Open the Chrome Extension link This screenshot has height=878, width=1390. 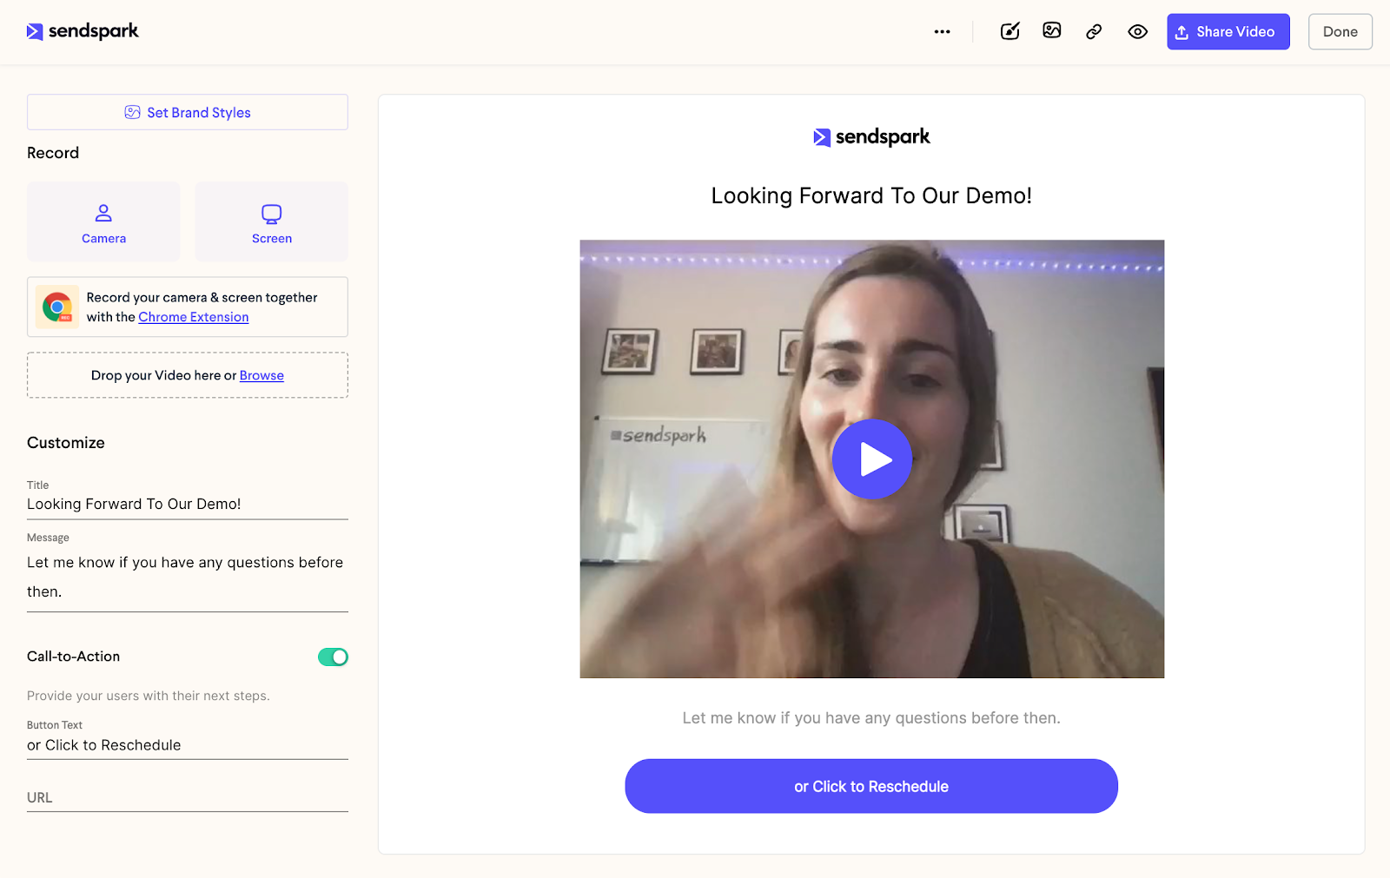194,317
